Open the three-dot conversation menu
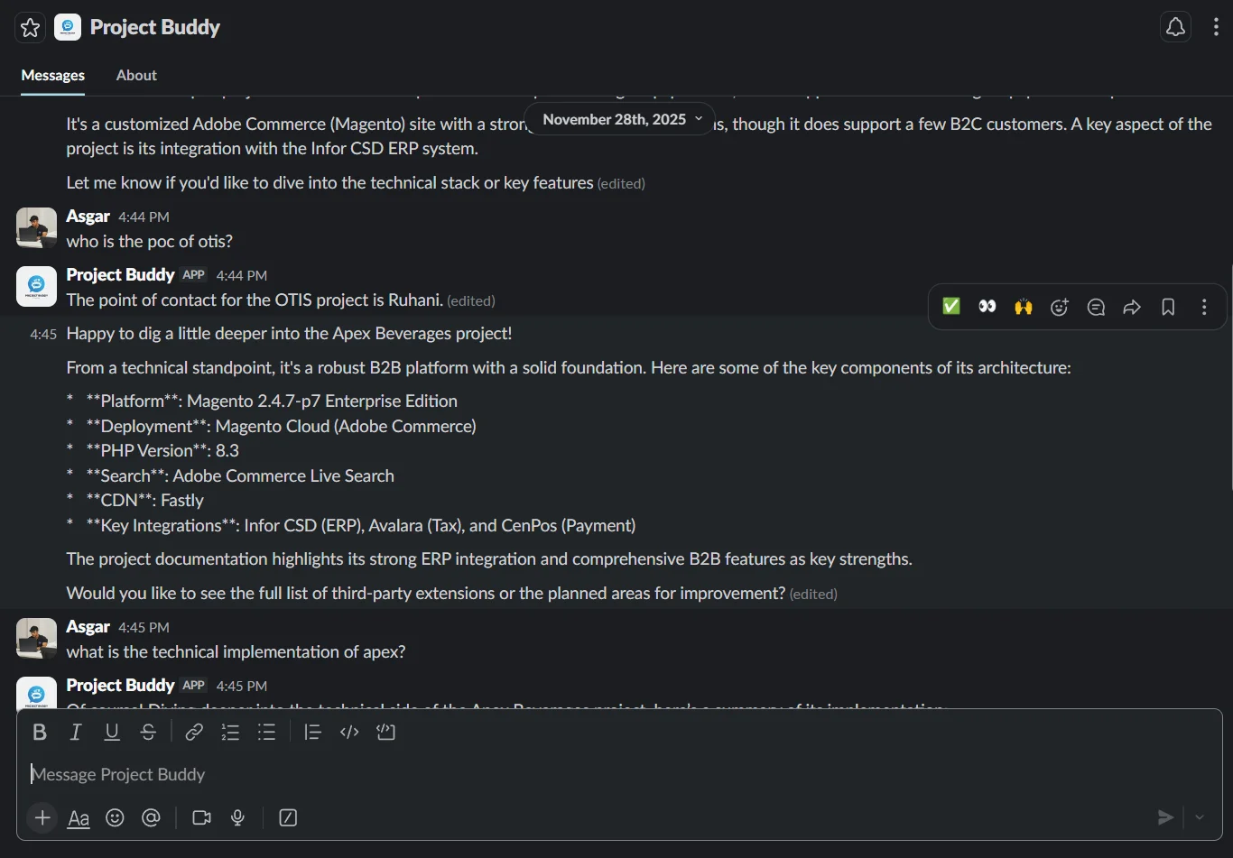The width and height of the screenshot is (1233, 858). (x=1216, y=27)
